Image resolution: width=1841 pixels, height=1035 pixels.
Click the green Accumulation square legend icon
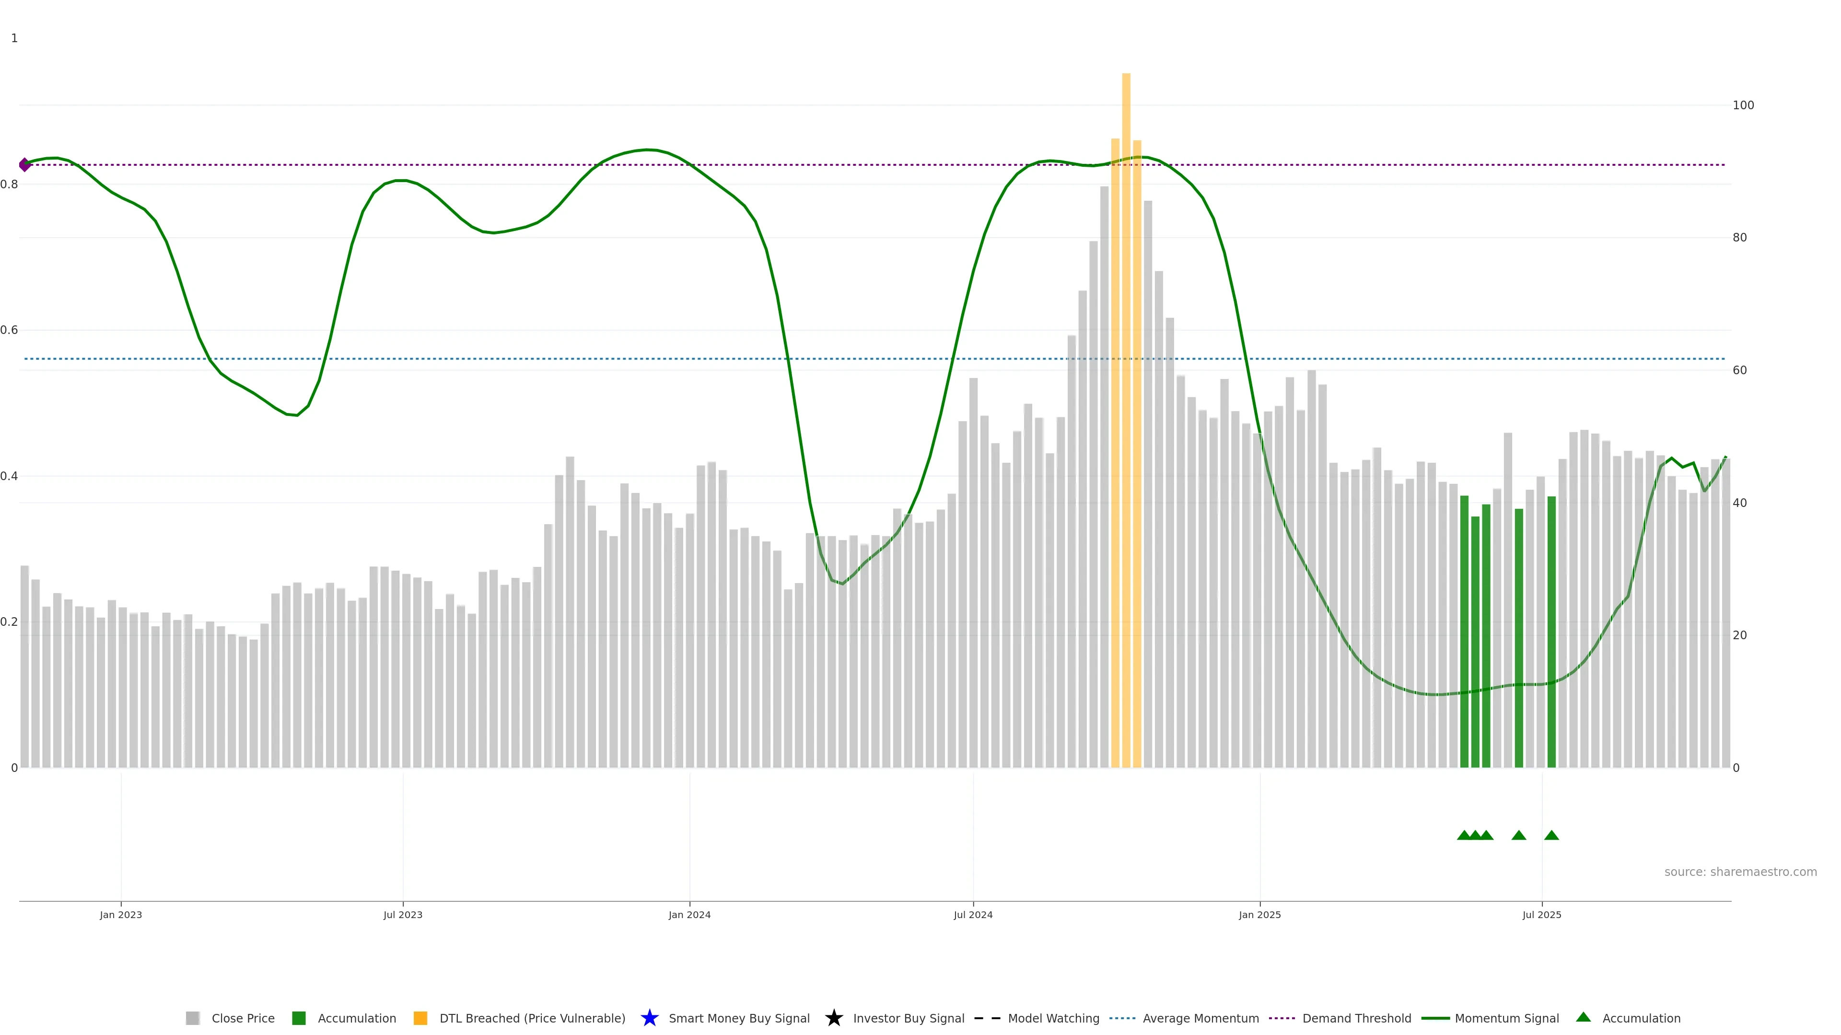pyautogui.click(x=299, y=1018)
